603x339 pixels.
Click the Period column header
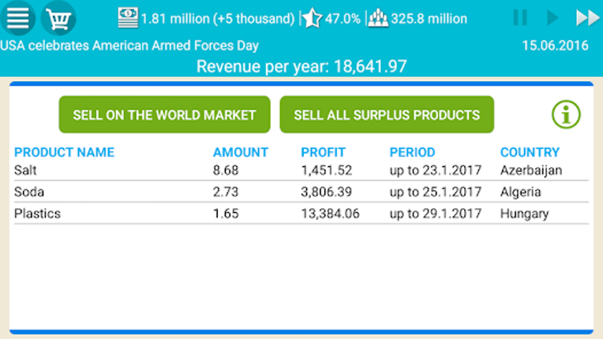coord(412,152)
